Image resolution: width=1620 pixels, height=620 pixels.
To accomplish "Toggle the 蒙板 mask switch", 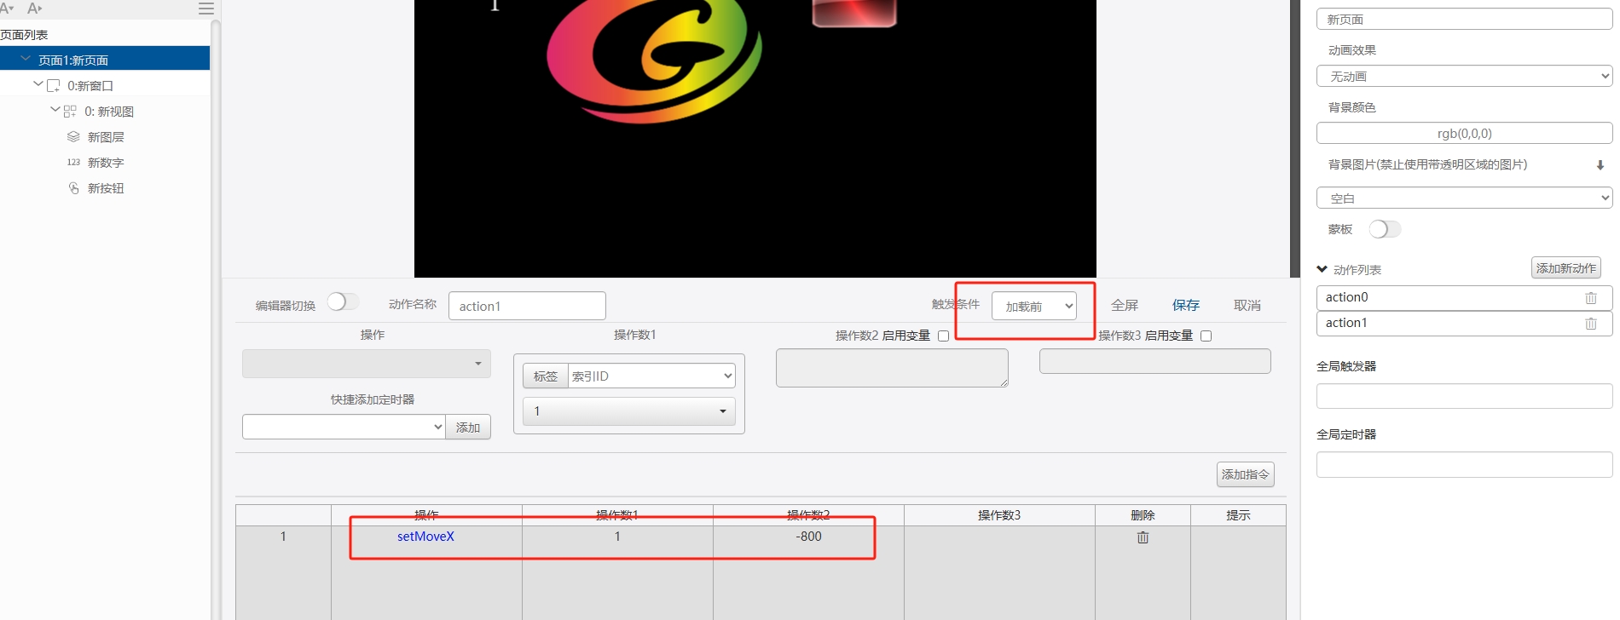I will coord(1384,229).
